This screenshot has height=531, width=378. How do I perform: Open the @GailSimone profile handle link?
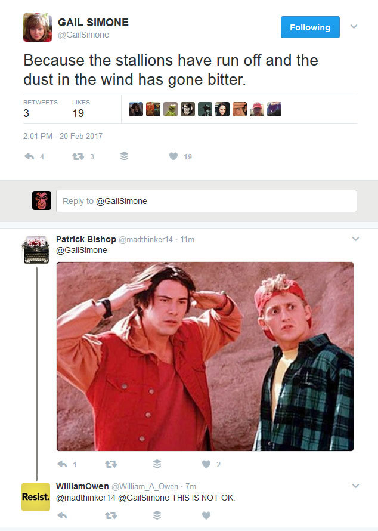tap(83, 35)
